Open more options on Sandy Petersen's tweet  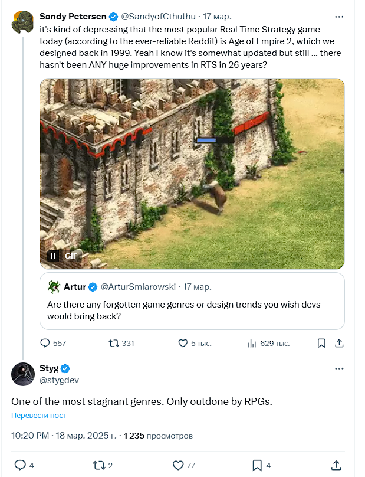point(339,17)
